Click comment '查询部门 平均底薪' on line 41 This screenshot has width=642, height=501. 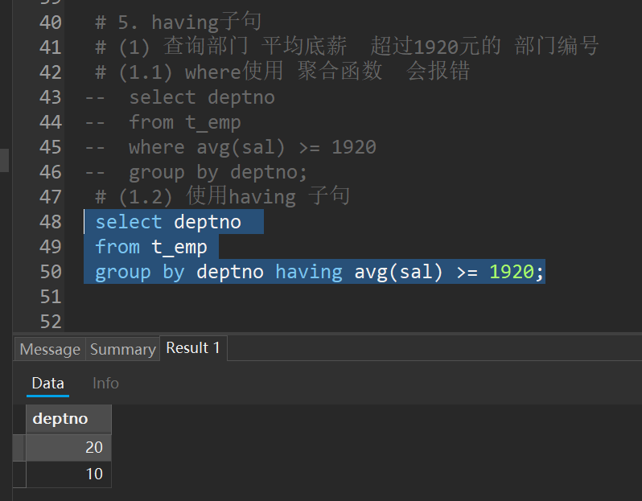(x=255, y=47)
